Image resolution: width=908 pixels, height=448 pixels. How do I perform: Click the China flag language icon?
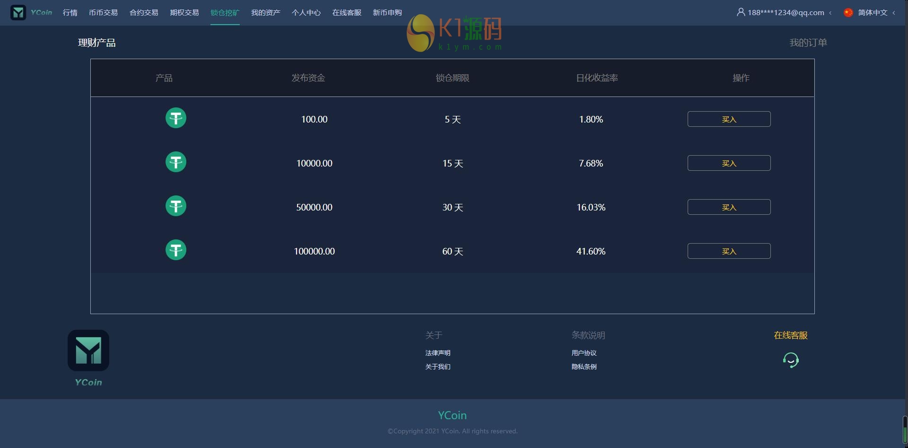click(848, 12)
